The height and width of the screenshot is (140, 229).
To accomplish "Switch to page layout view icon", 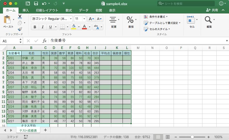I will pyautogui.click(x=168, y=137).
